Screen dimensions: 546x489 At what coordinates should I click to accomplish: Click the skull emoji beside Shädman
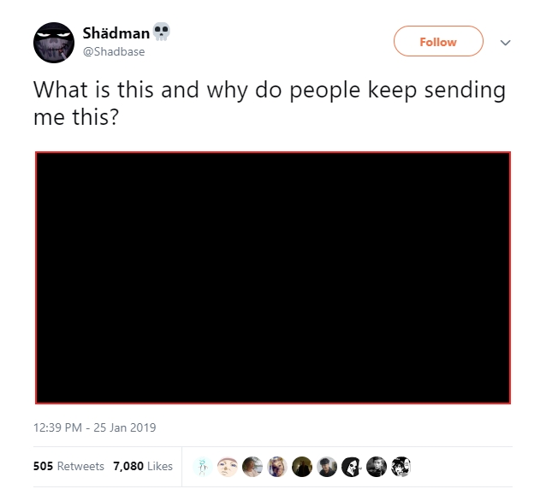162,32
